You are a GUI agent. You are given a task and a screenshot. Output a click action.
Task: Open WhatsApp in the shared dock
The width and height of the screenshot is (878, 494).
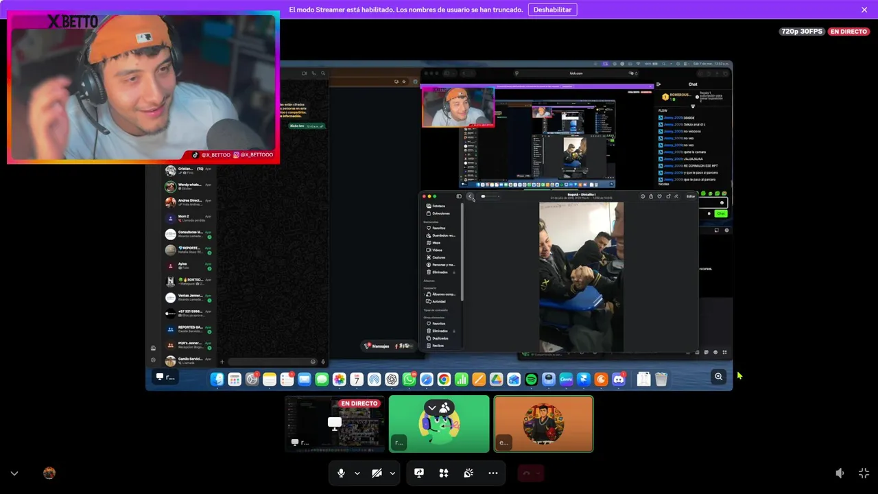pos(409,379)
